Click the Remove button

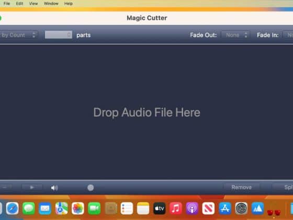pos(241,187)
